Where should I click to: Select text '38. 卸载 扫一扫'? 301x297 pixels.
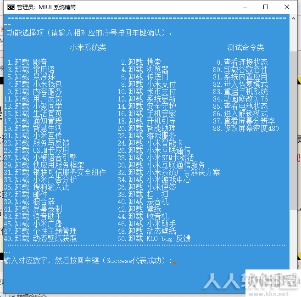point(143,195)
